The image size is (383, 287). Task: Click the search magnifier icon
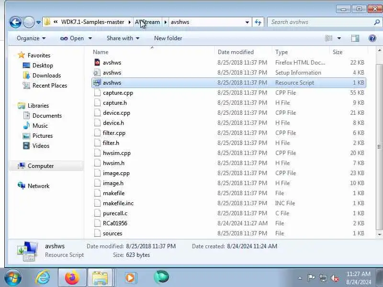(x=377, y=22)
